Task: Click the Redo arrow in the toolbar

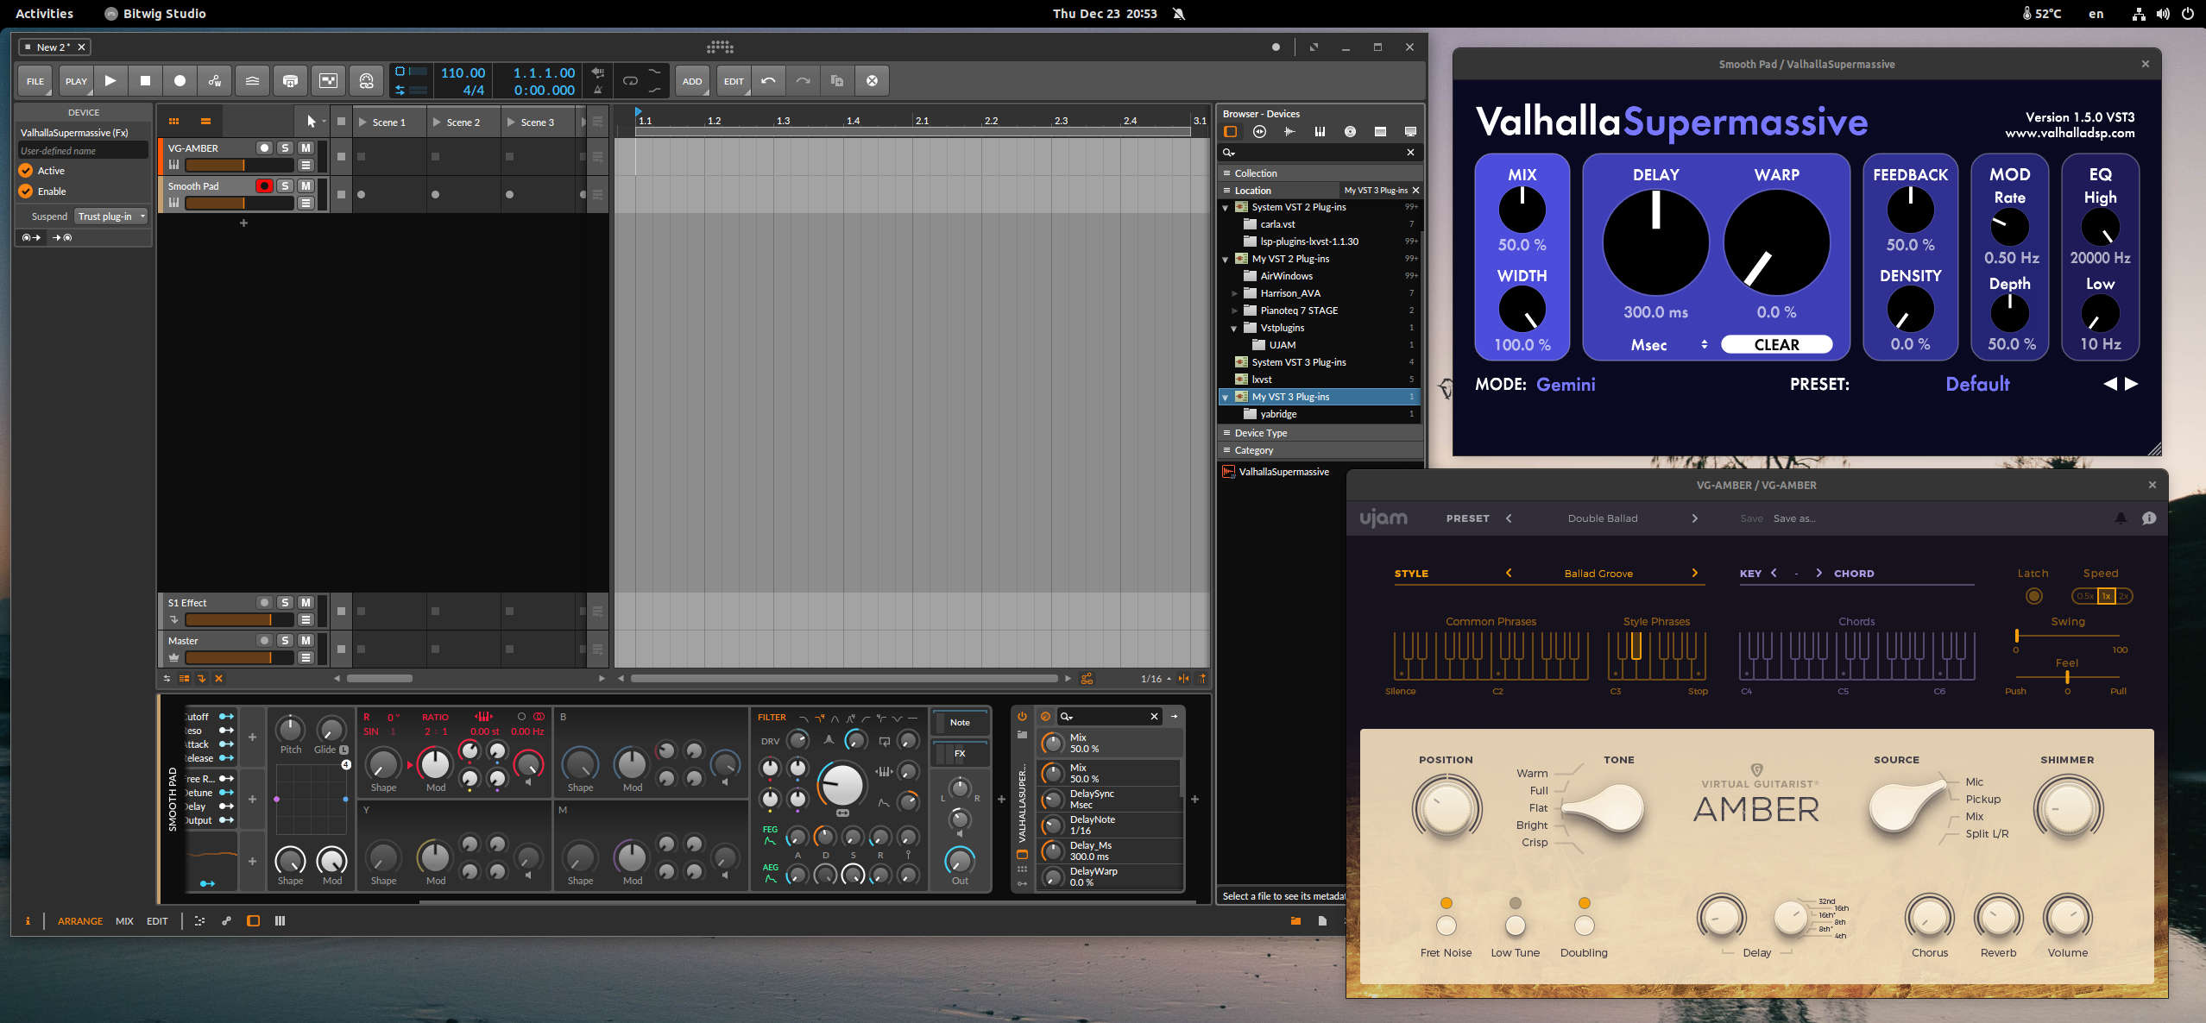Action: 803,81
